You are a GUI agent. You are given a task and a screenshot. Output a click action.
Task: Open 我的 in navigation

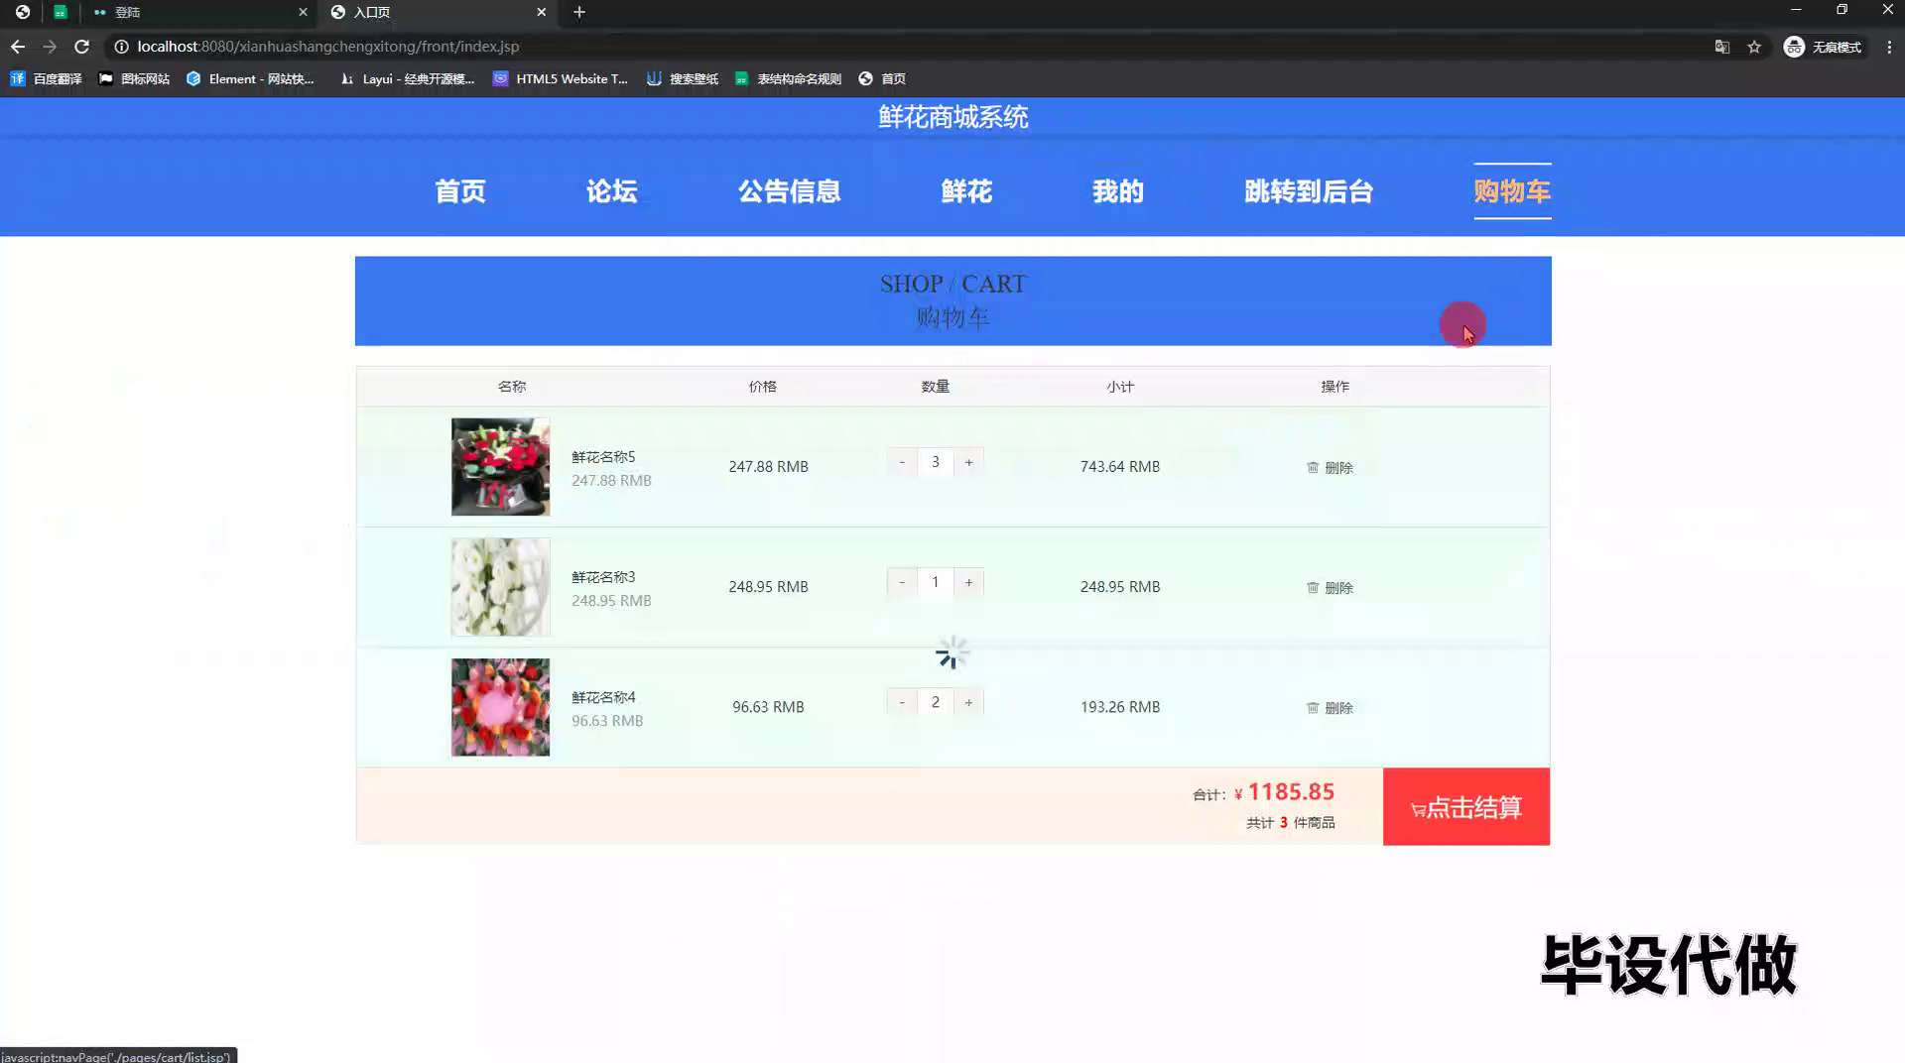click(x=1118, y=191)
